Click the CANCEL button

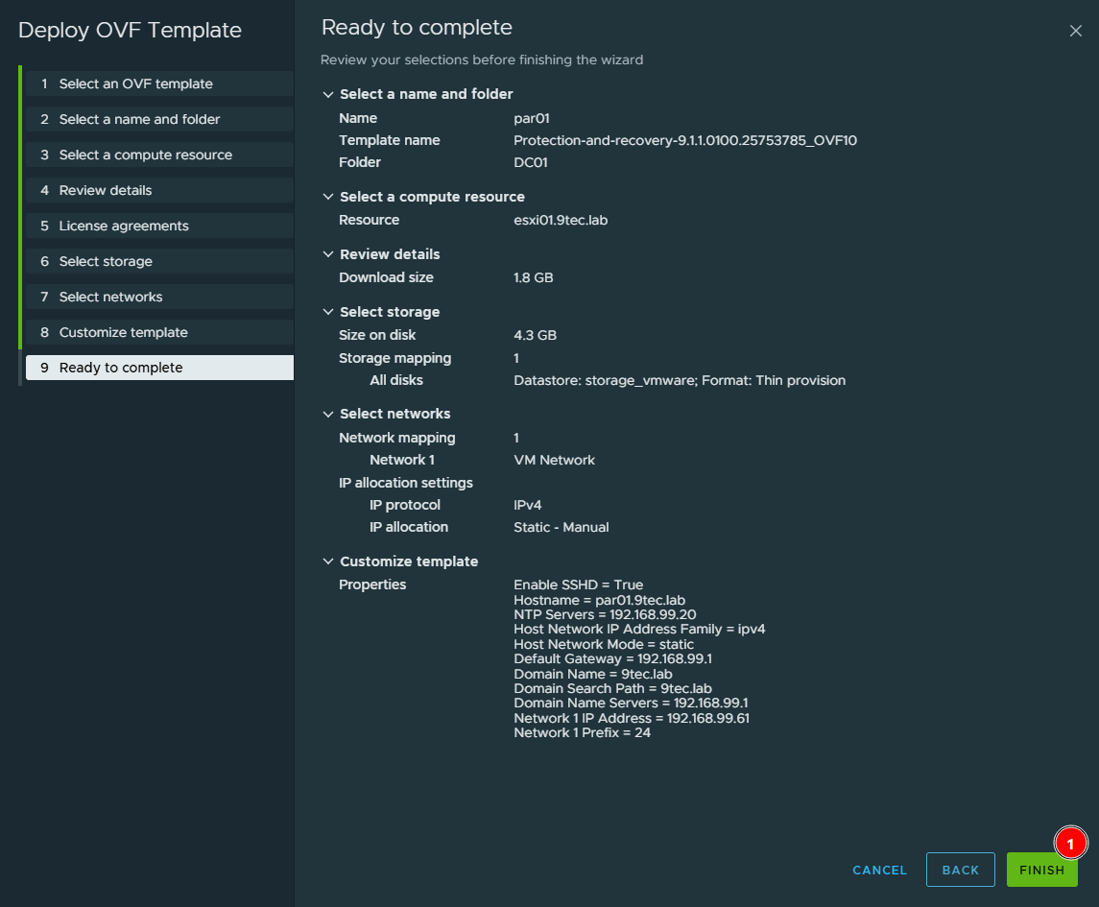click(x=879, y=870)
